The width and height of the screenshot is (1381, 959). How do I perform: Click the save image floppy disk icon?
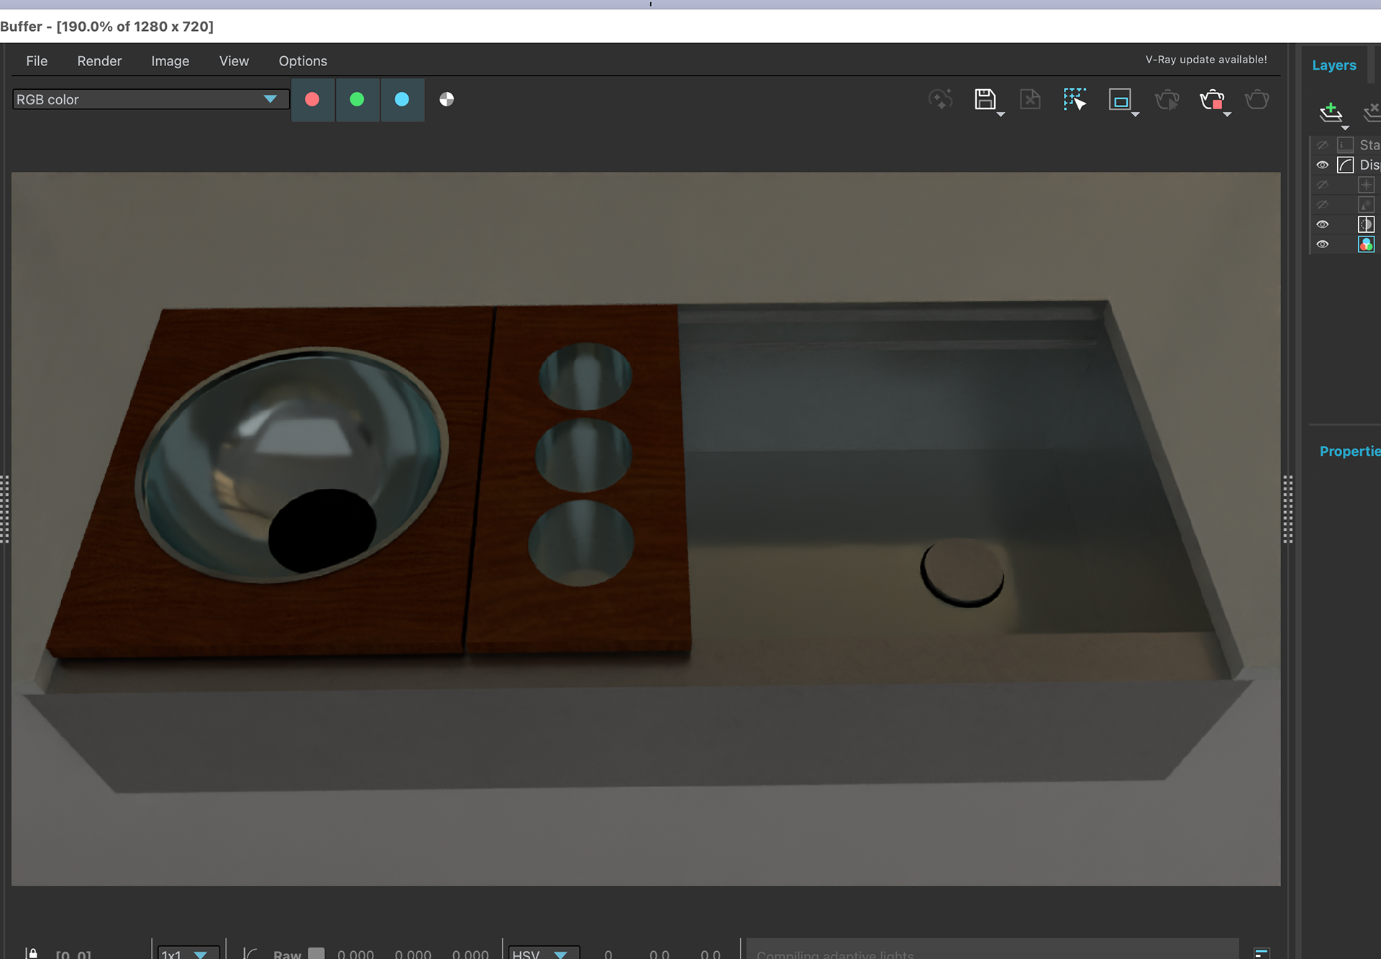(985, 99)
